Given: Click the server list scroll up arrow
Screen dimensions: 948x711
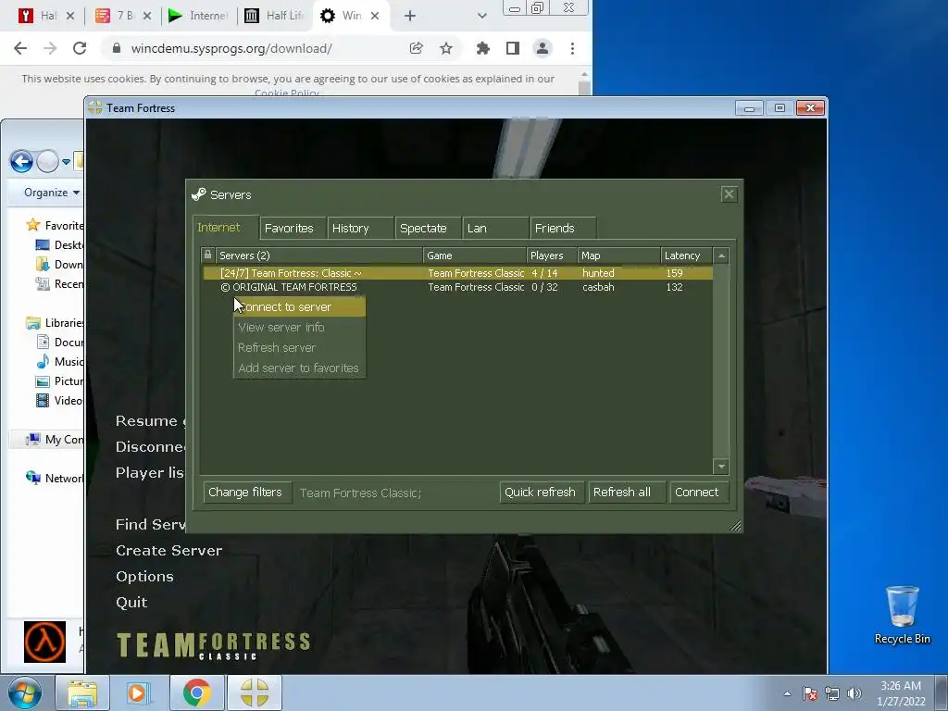Looking at the screenshot, I should click(x=721, y=256).
